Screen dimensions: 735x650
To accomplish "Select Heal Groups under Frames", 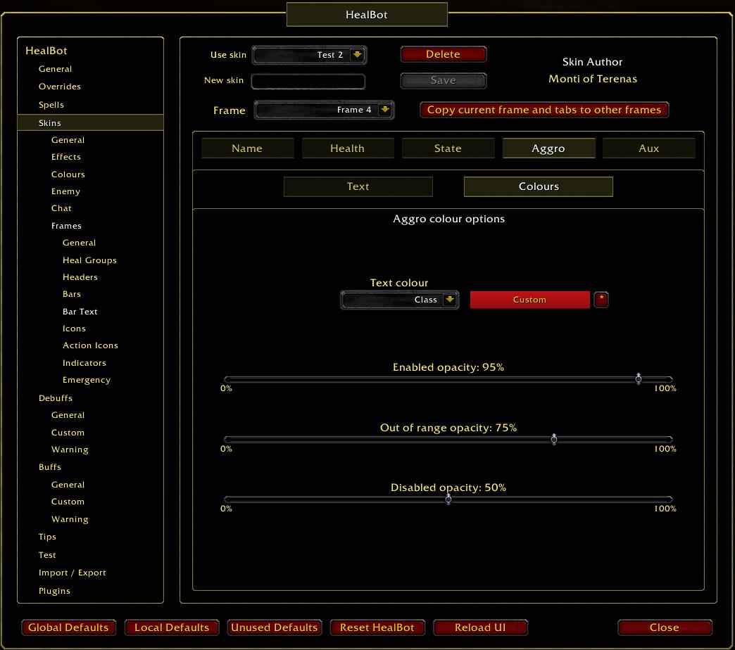I will coord(89,260).
